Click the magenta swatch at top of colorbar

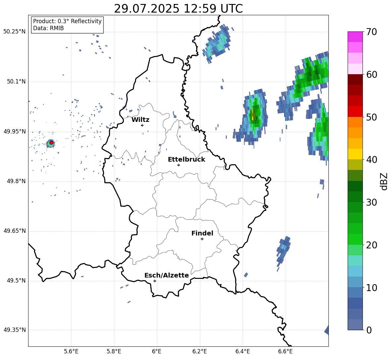click(x=355, y=37)
